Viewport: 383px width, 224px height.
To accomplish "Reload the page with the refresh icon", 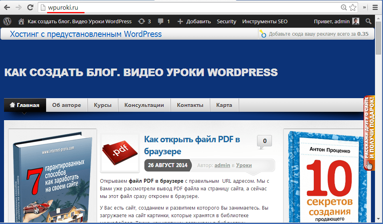I will click(30, 7).
